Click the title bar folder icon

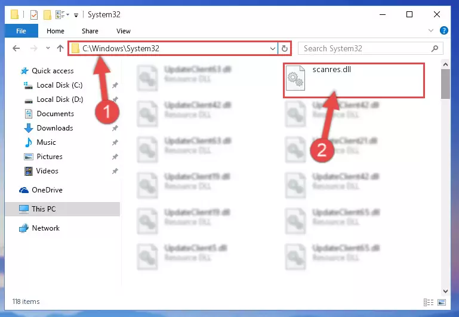(x=15, y=14)
